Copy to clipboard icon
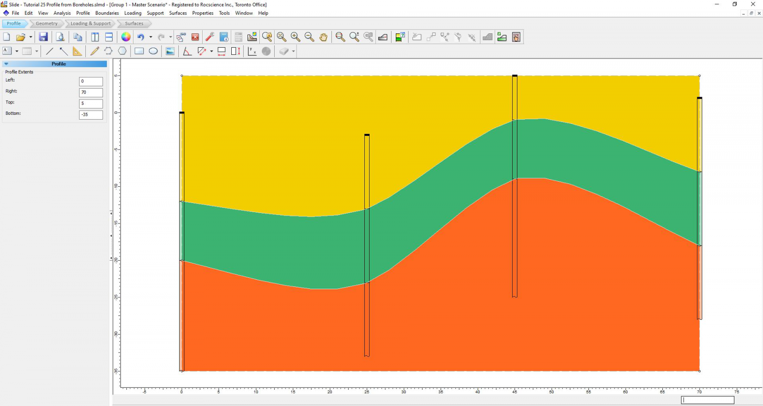Viewport: 763px width, 406px height. coord(78,37)
